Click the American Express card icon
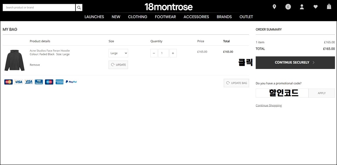This screenshot has height=165, width=337. 60,82
